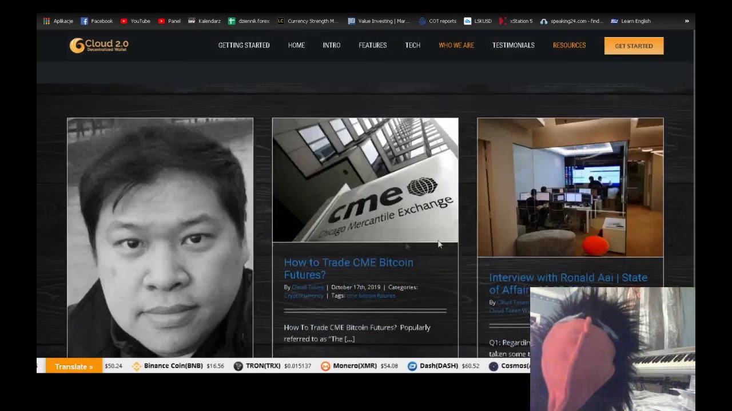Open the xStation 5 bookmark

click(x=516, y=21)
